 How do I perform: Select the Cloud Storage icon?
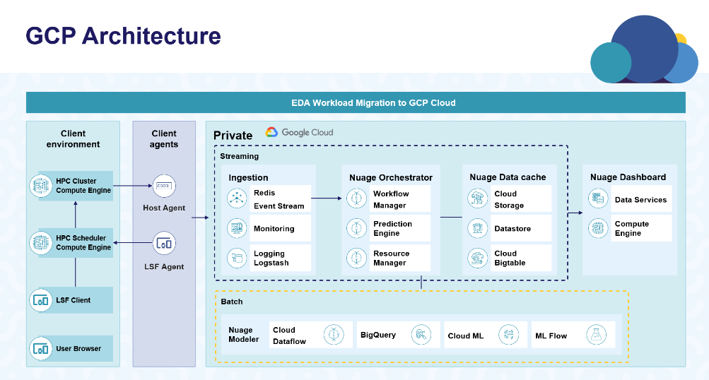pos(478,199)
